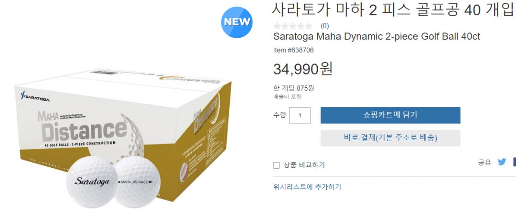Click 바로 결제(기본 주소로 배송) button
516x215 pixels.
pyautogui.click(x=390, y=138)
